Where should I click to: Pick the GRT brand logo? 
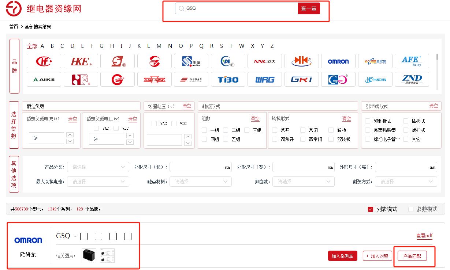point(301,79)
